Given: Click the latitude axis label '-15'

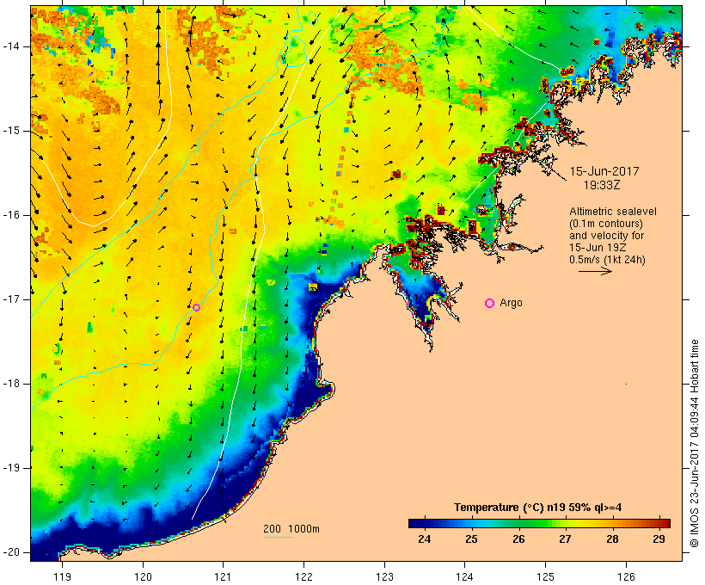Looking at the screenshot, I should click(x=11, y=131).
